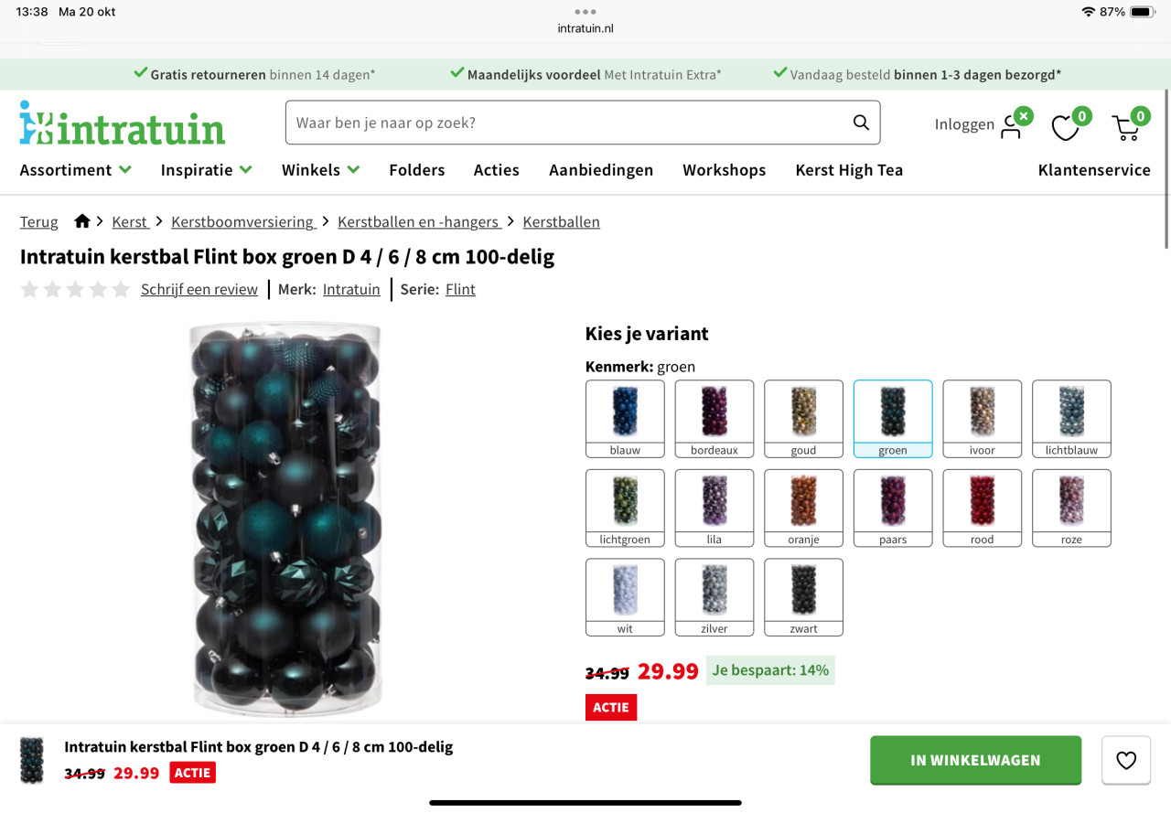This screenshot has height=813, width=1171.
Task: Open the Aanbiedingen menu item
Action: 601,170
